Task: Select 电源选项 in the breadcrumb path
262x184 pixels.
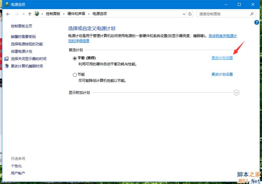Action: click(x=100, y=14)
